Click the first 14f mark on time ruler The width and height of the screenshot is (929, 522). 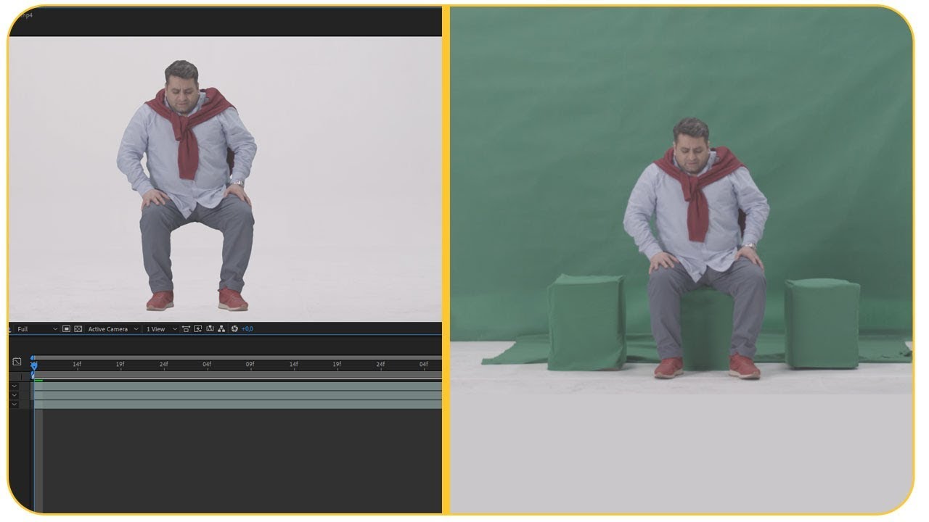77,365
